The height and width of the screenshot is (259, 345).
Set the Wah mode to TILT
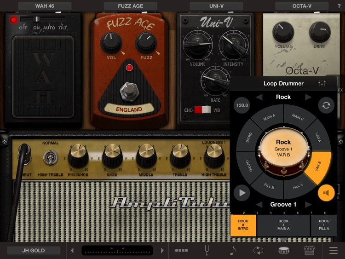pyautogui.click(x=63, y=28)
